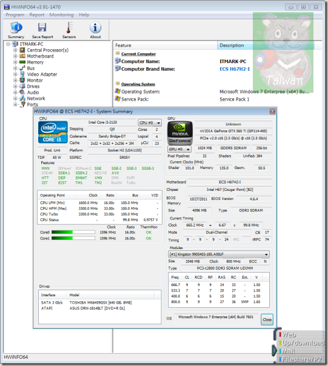
Task: Click the 'Service Pack 1' value
Action: coord(234,99)
